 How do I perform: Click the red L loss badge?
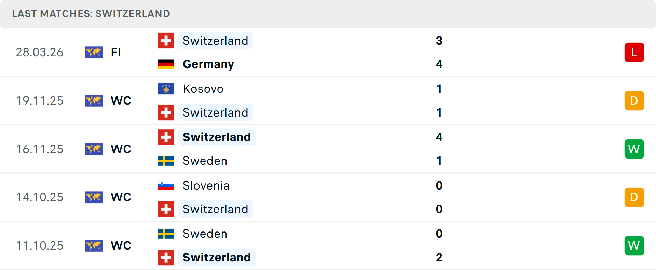click(634, 52)
